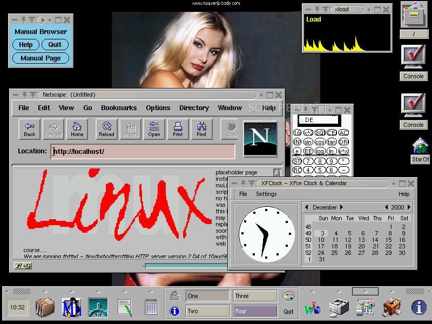432x324 pixels.
Task: Switch to workspace One
Action: click(x=207, y=296)
